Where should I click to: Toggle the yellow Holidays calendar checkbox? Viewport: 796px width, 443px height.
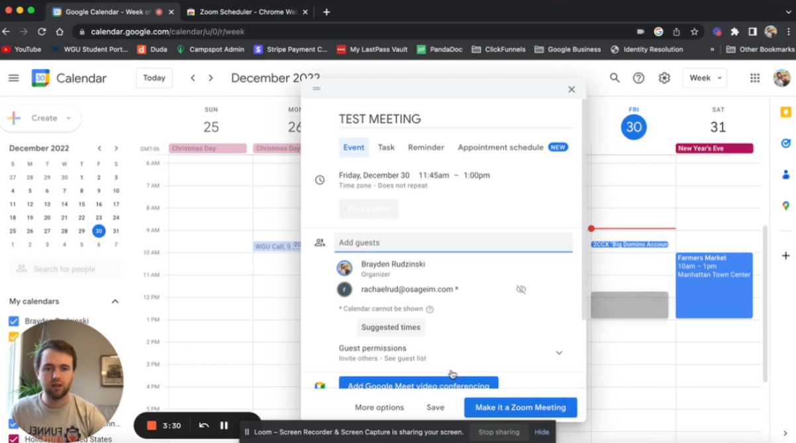click(x=14, y=338)
